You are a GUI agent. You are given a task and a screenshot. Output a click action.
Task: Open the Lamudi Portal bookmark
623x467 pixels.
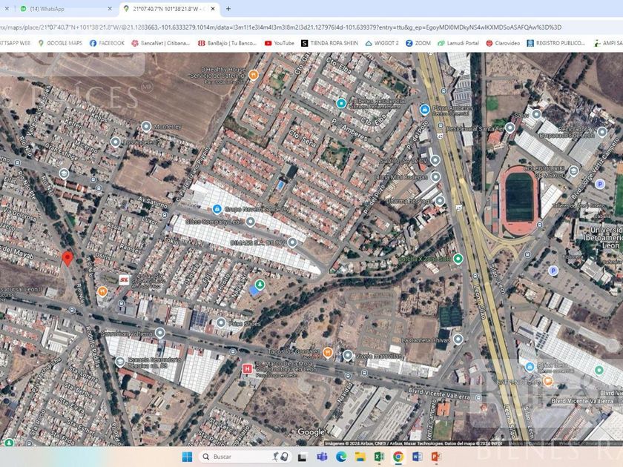pos(458,43)
